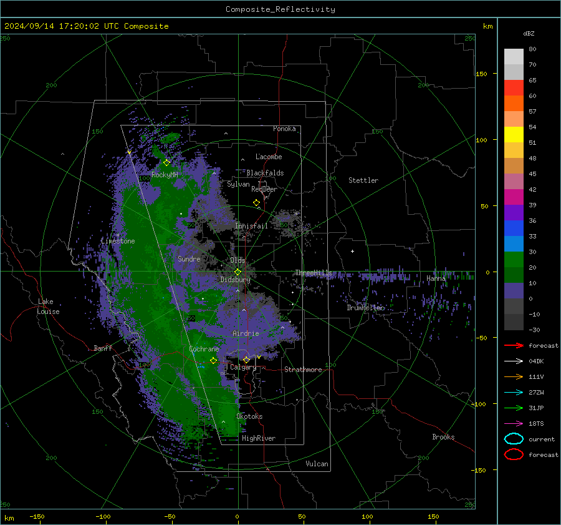Pick the red swatch between 65 and 60 dBZ
The image size is (561, 525).
pos(514,88)
